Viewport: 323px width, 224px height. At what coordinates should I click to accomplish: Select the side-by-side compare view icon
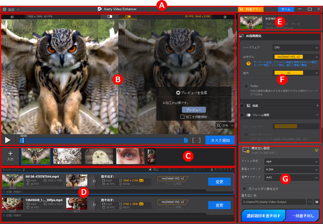pyautogui.click(x=128, y=16)
